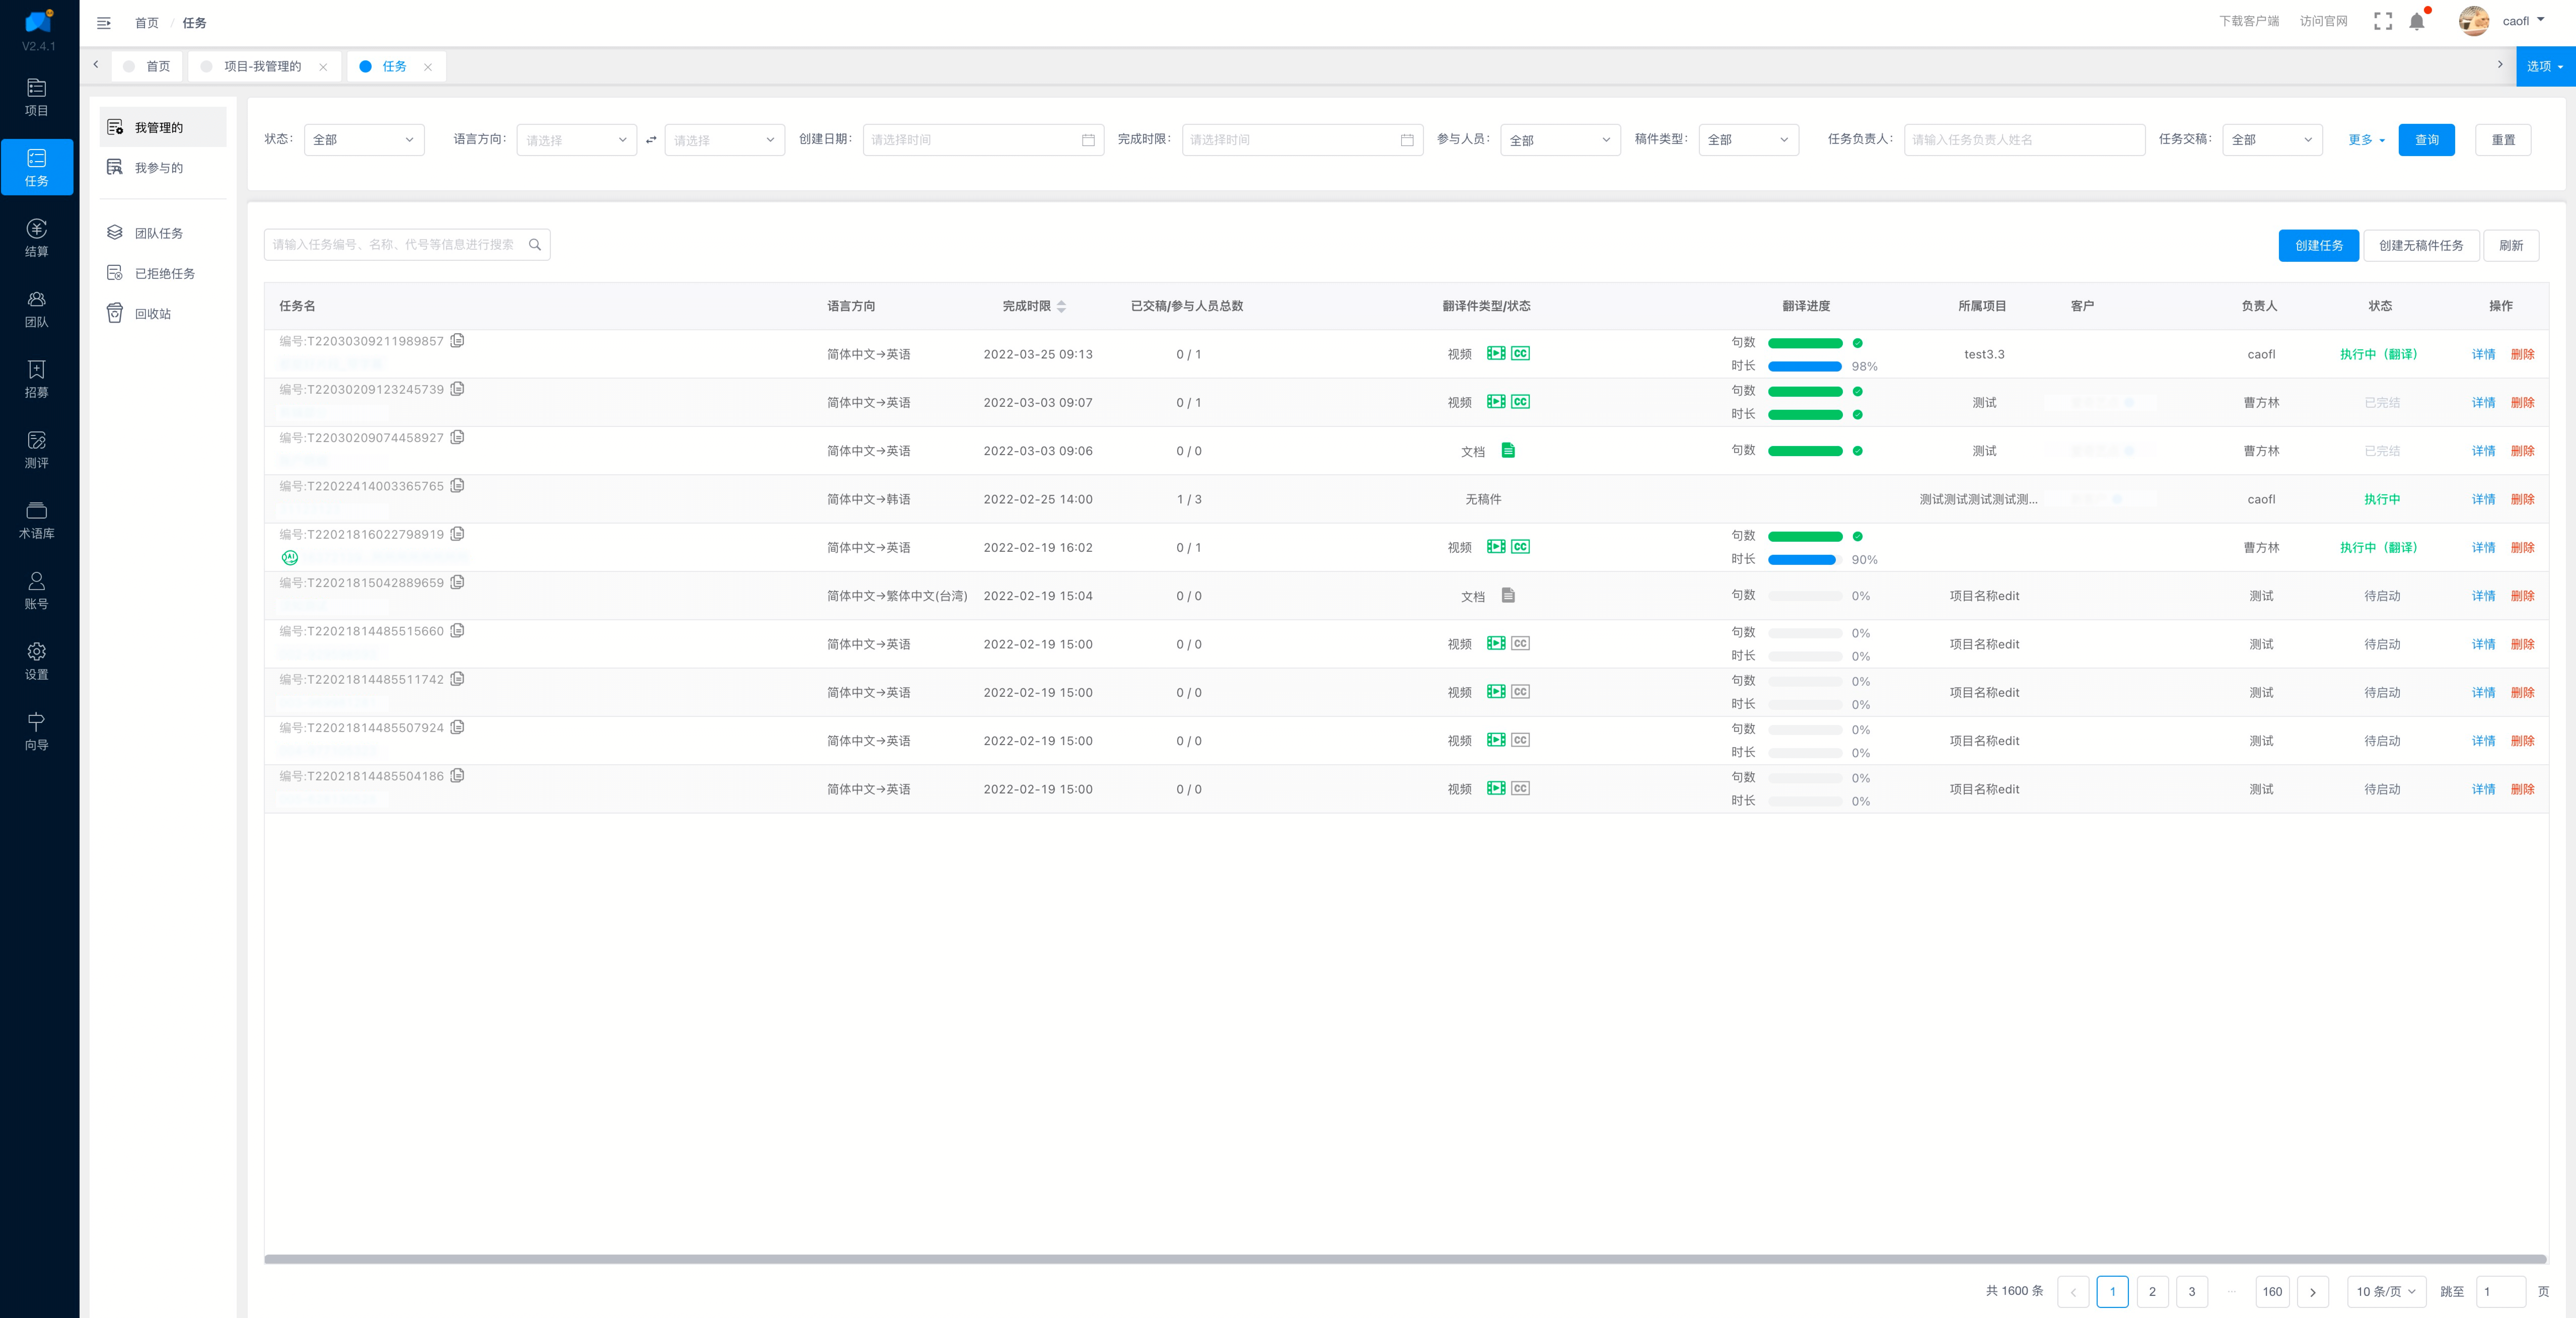Select 我管理的 in the task menu

pyautogui.click(x=163, y=127)
